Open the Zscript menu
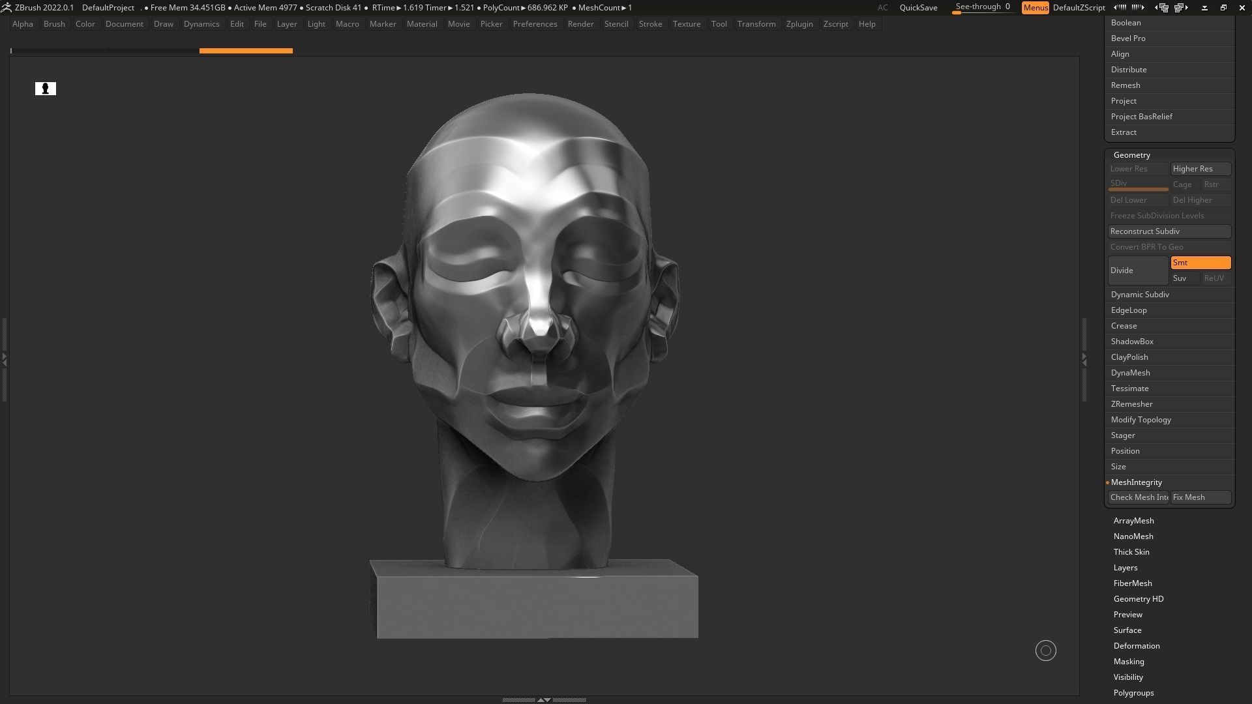Screen dimensions: 1252x704 (835, 24)
